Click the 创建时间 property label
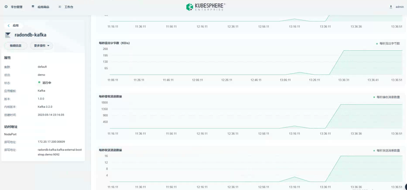Viewport: 407px width, 190px height. click(x=11, y=115)
